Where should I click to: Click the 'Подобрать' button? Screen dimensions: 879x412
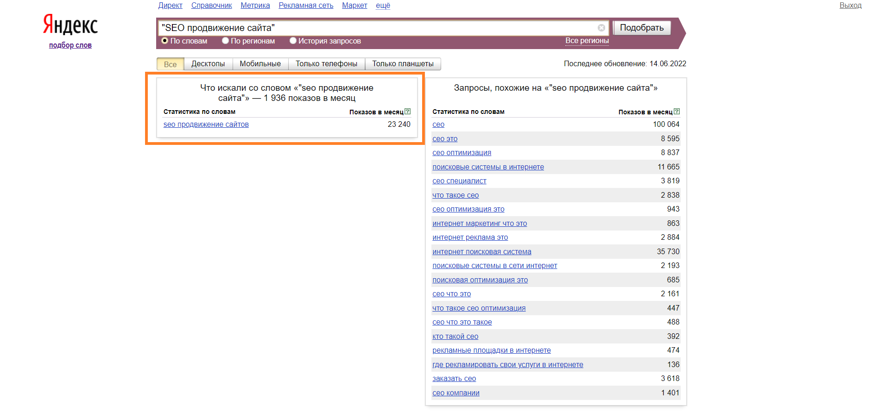click(642, 28)
